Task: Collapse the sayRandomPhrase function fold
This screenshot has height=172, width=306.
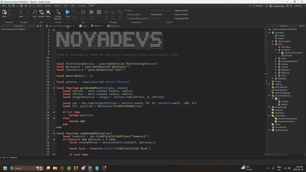Action: tap(54, 133)
